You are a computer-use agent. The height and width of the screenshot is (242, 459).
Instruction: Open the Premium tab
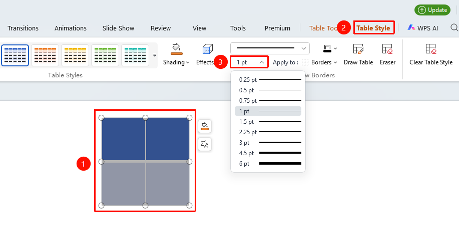(277, 28)
